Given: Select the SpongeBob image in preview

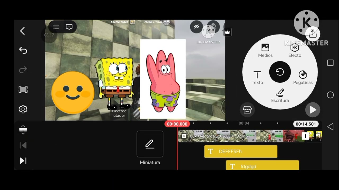Looking at the screenshot, I should click(115, 83).
